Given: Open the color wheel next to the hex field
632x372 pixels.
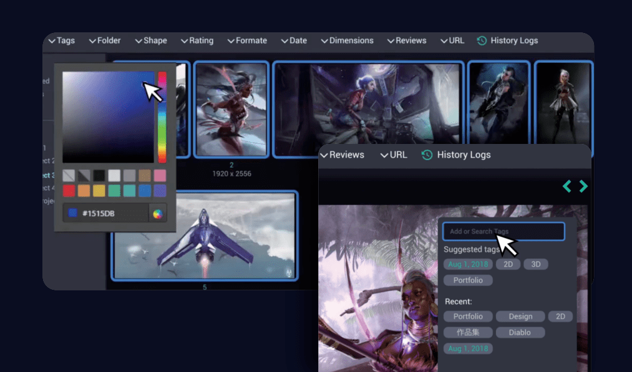Looking at the screenshot, I should point(158,214).
